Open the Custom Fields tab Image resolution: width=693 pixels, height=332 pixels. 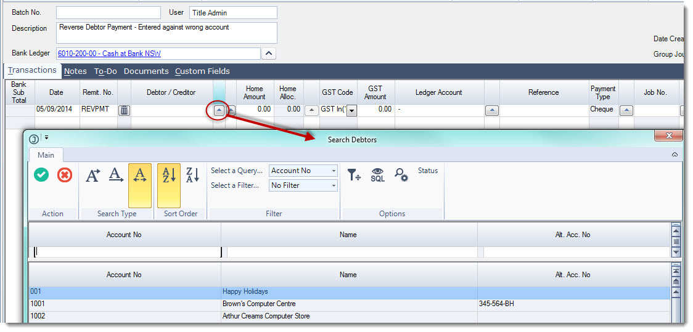point(202,71)
